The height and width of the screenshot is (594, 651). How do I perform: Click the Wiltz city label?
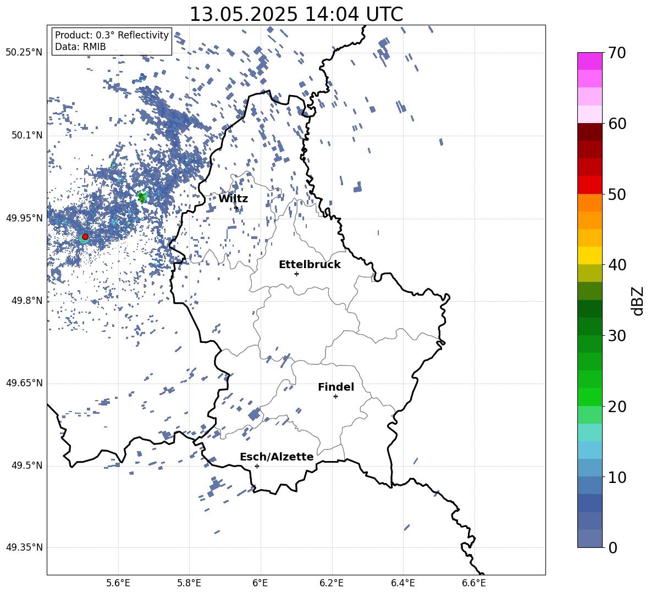(x=233, y=199)
